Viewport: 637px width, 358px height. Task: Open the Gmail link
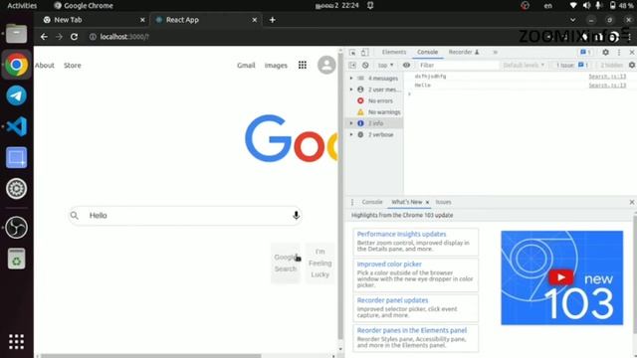246,66
